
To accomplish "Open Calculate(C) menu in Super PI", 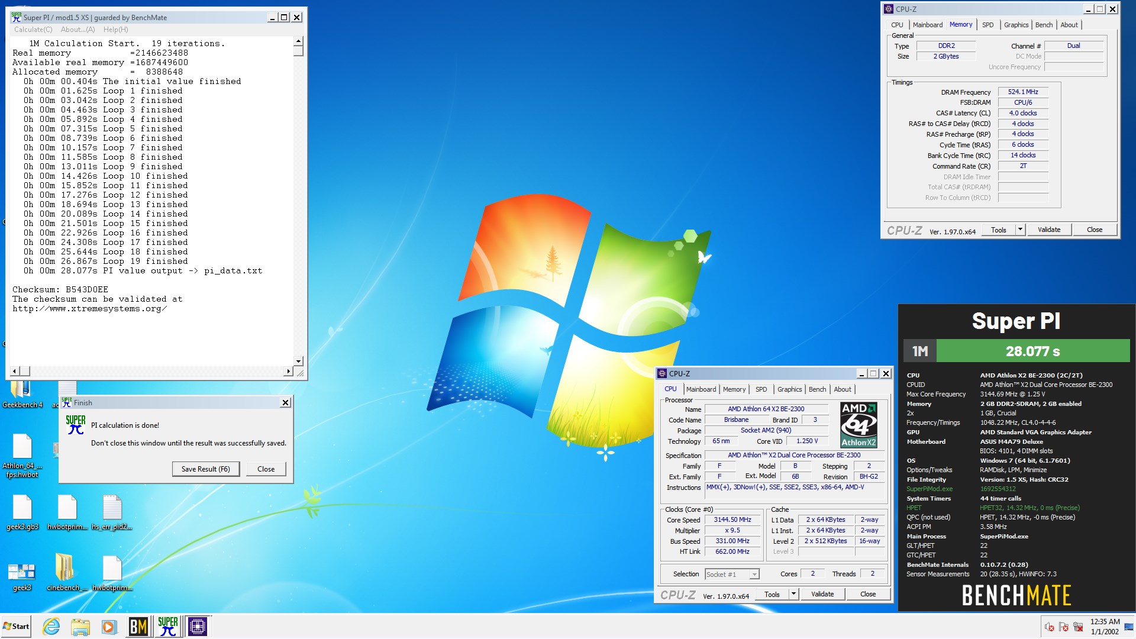I will [x=33, y=30].
